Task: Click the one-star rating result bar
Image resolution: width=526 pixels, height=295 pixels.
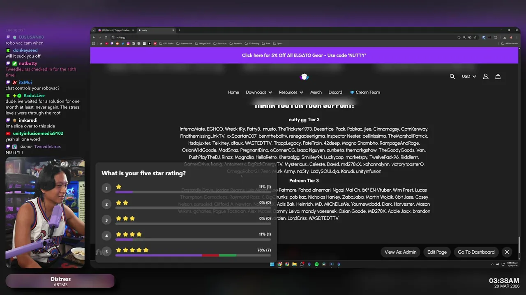Action: coord(193,192)
